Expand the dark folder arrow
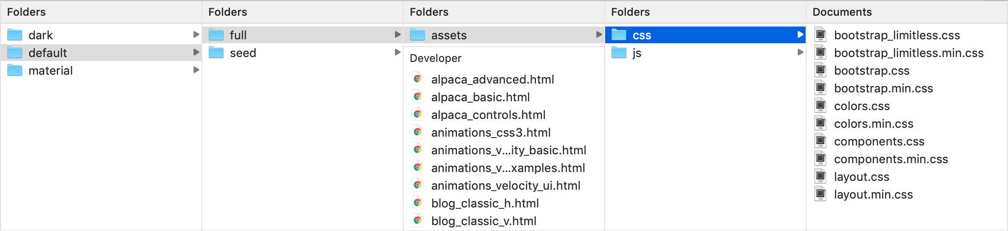 pos(196,34)
